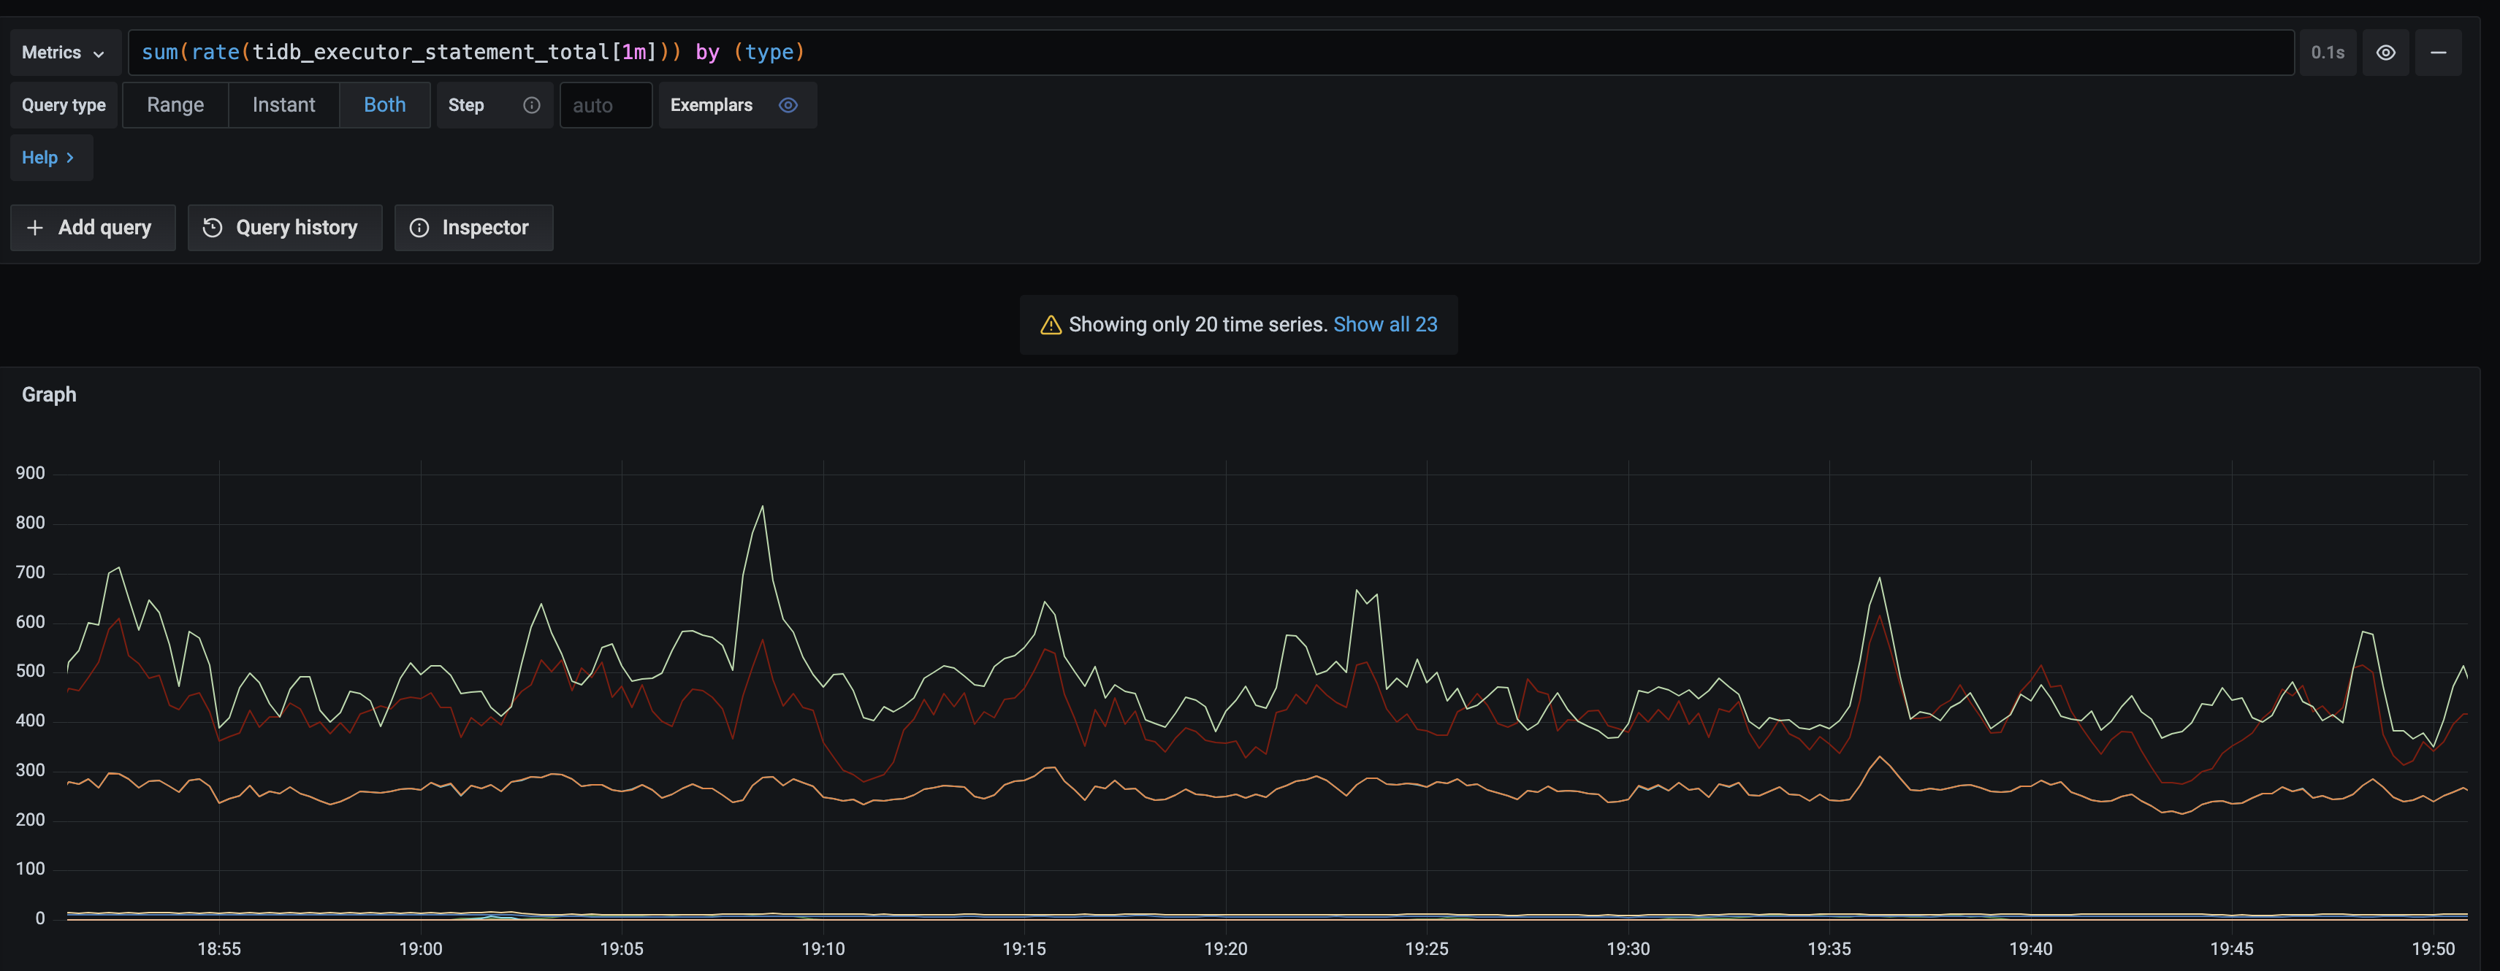Select Range query type
The image size is (2500, 971).
175,104
